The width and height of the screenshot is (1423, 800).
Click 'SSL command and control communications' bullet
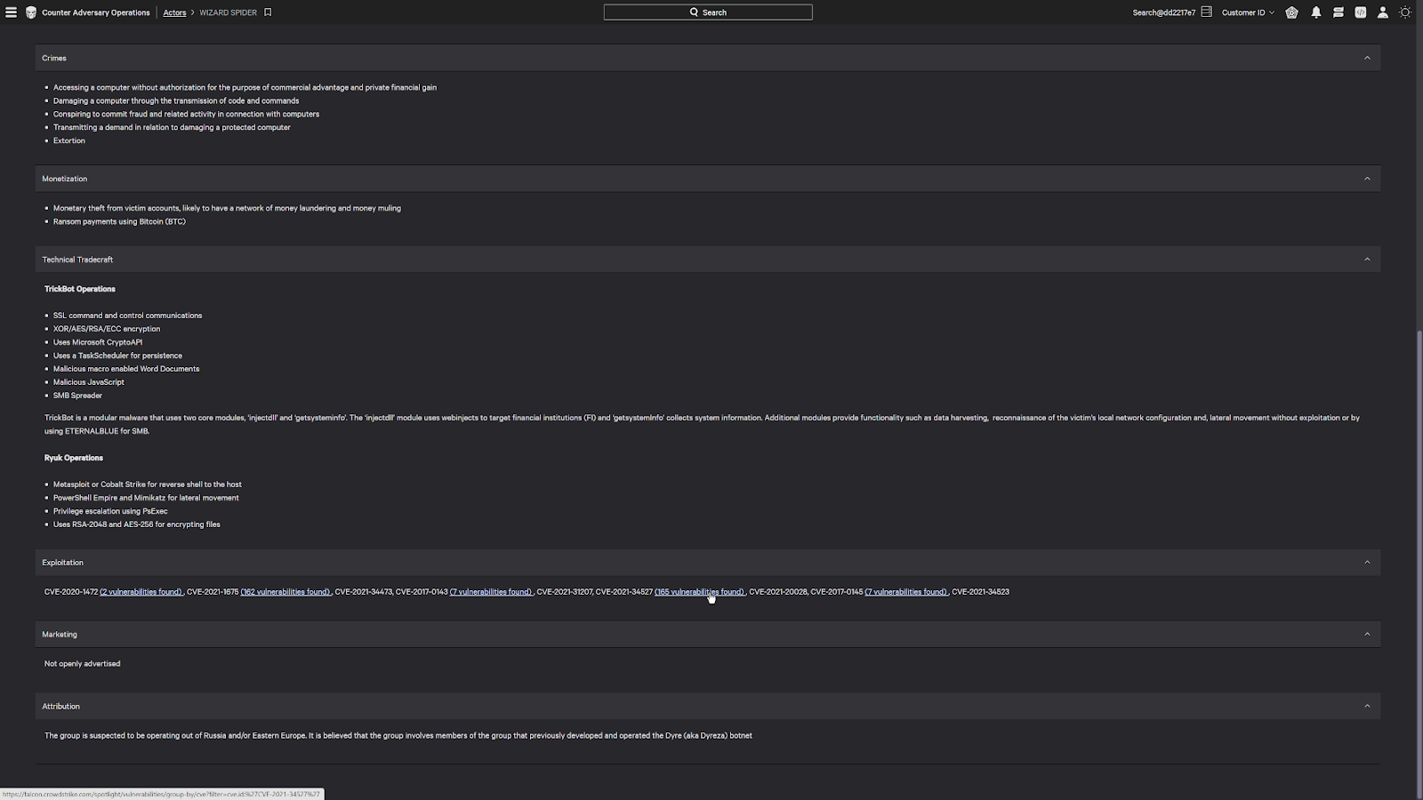click(x=127, y=316)
